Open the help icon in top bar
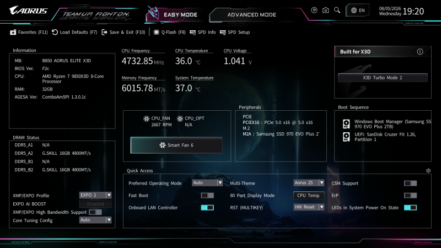Screen dimensions: 441x248 [x=314, y=10]
